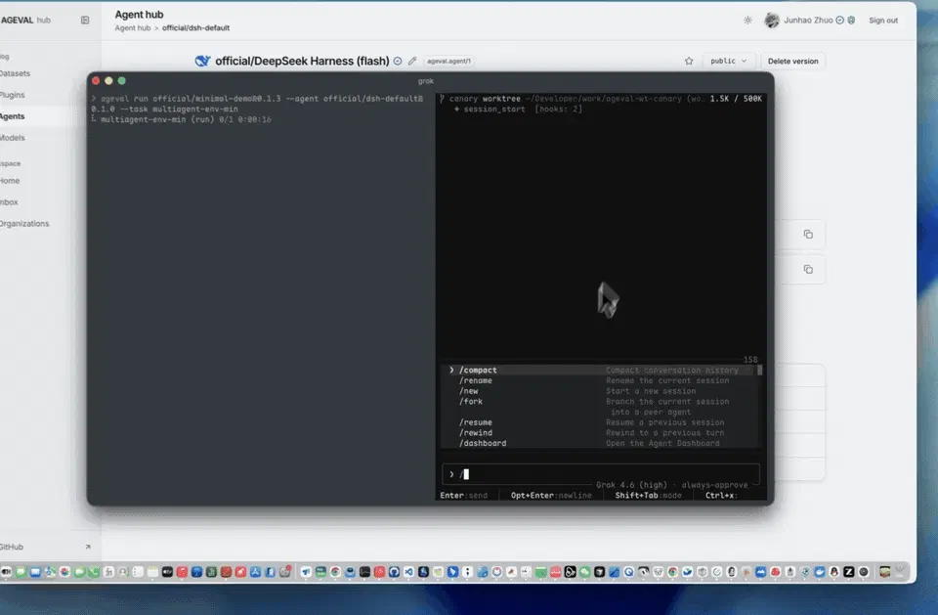
Task: Open WeChat from the Dock
Action: click(585, 572)
